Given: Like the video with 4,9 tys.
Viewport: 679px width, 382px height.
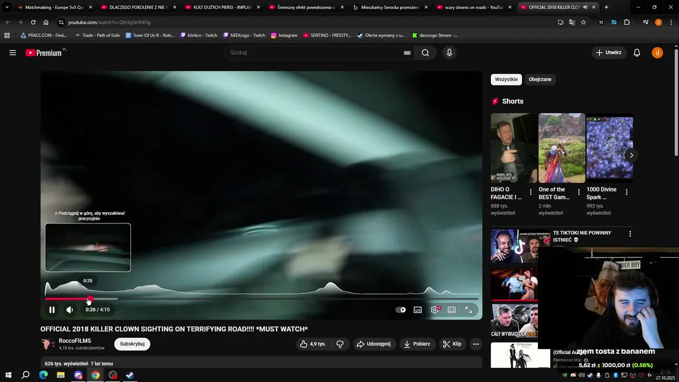Looking at the screenshot, I should click(313, 344).
